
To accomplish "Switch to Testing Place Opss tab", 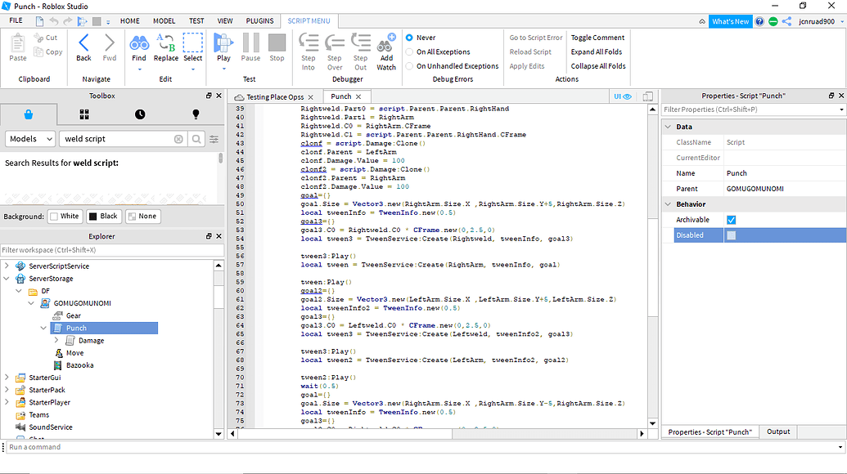I will point(275,97).
